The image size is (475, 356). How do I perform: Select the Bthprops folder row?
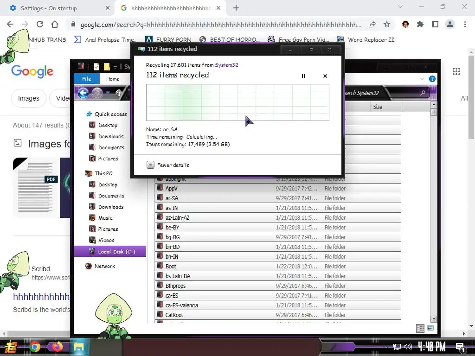[x=278, y=286]
